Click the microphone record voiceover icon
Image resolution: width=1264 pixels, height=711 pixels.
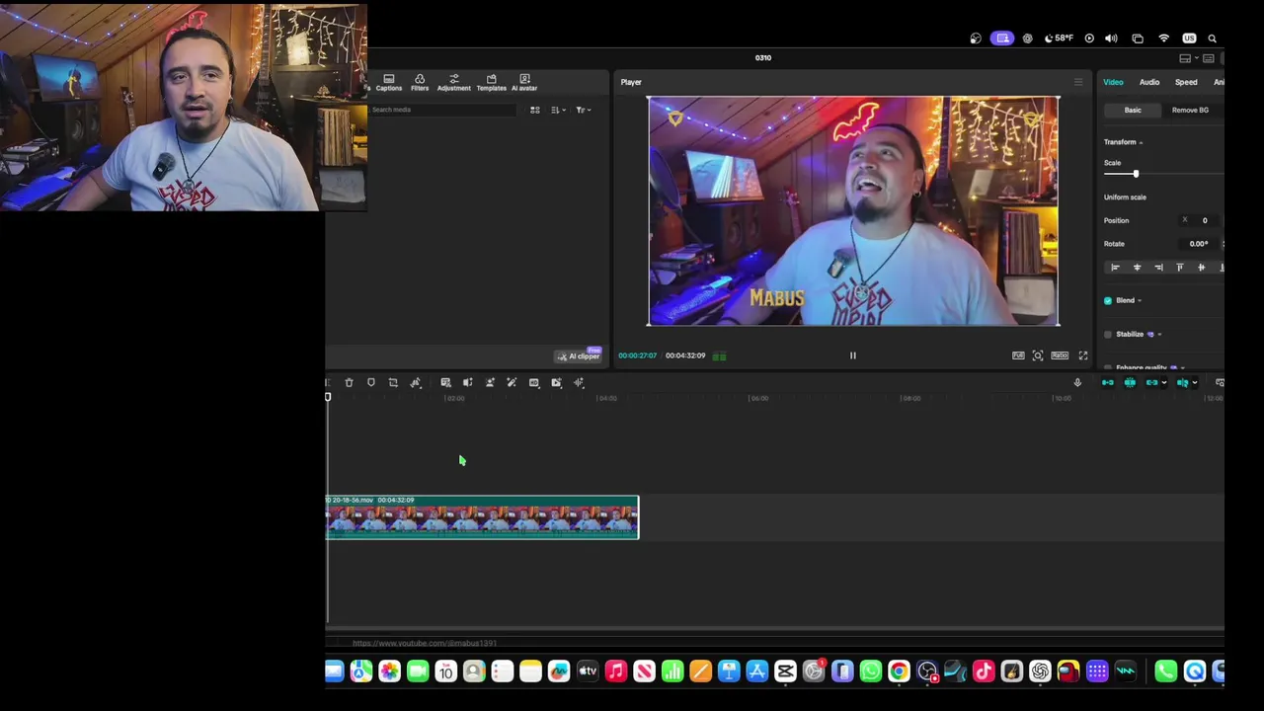tap(1077, 383)
